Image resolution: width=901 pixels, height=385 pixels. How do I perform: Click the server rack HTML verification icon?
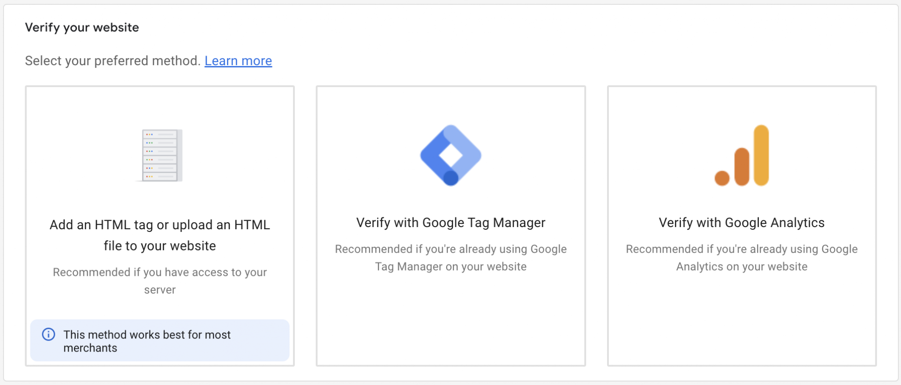160,155
